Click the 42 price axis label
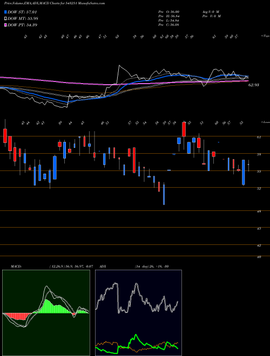Viewport: 270px width, 356px height. tap(259, 245)
